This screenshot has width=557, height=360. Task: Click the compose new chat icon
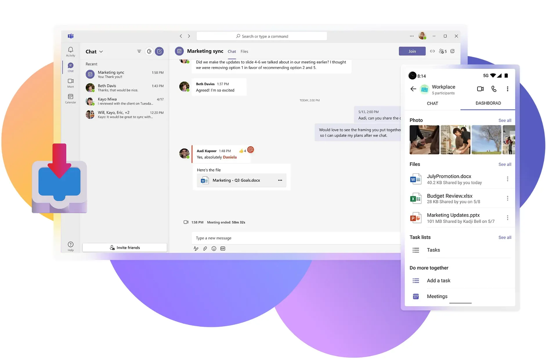pos(160,51)
